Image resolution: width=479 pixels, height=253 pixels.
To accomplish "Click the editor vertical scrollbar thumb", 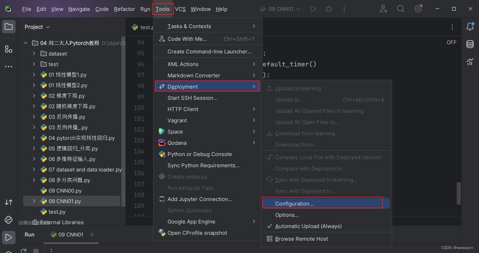I will click(x=459, y=193).
